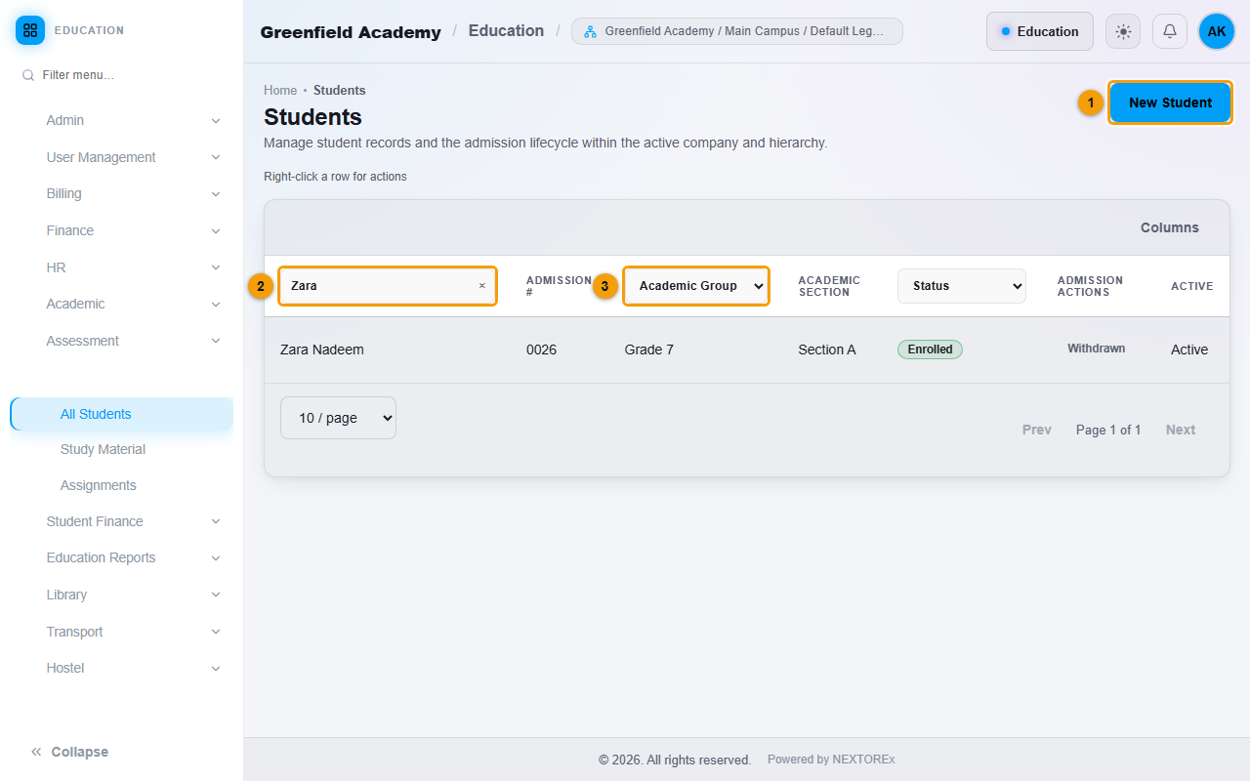Click the search icon in Filter menu
Viewport: 1250px width, 781px height.
(28, 75)
